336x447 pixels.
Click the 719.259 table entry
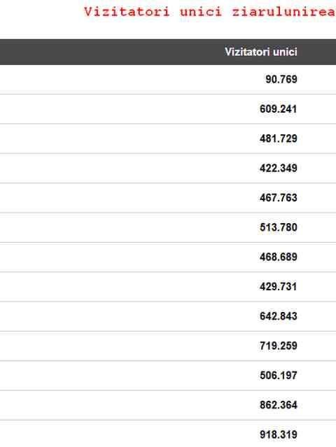coord(279,346)
